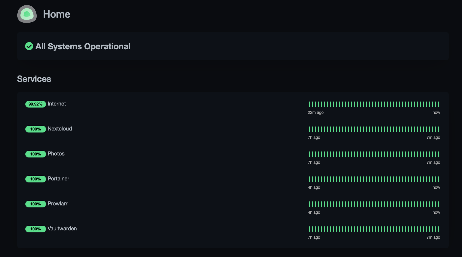Select the Prowlarr service name
This screenshot has width=462, height=257.
coord(57,204)
